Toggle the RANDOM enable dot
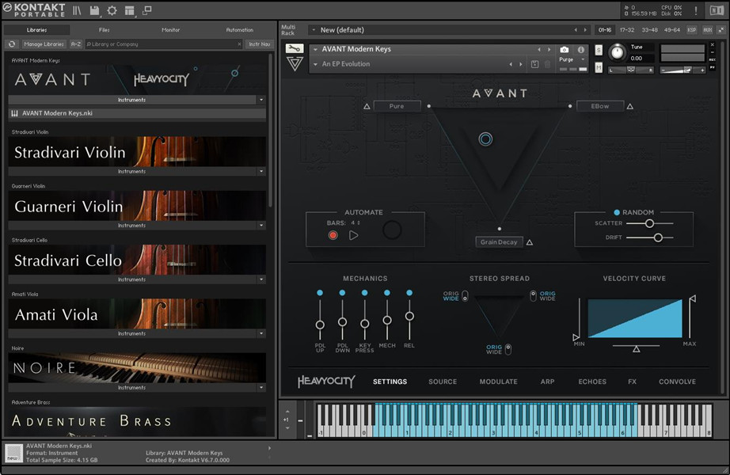The height and width of the screenshot is (475, 730). click(x=617, y=212)
